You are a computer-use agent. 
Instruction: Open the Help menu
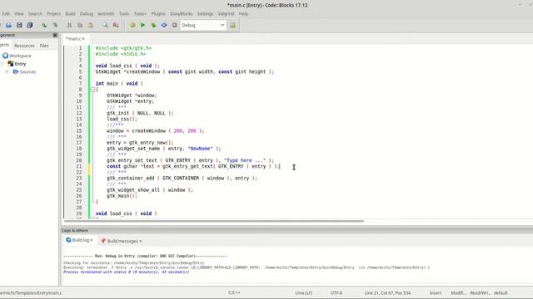coord(243,13)
